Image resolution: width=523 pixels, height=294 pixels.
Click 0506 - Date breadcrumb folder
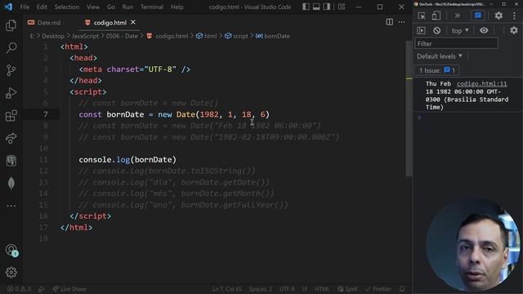click(122, 36)
